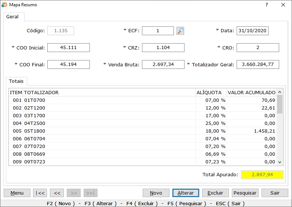
Task: Select the Totais tab
Action: [x=16, y=81]
